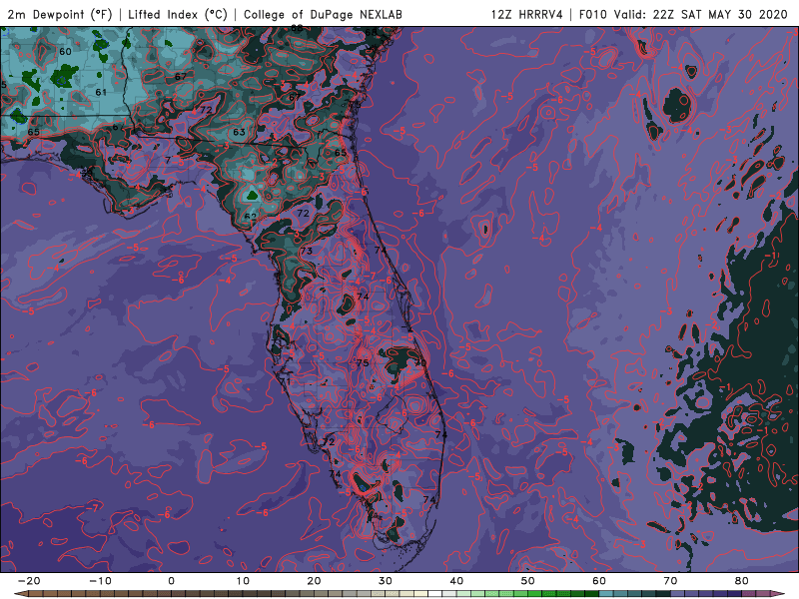
Task: Click the '60' dewpoint value on map
Action: click(x=65, y=52)
